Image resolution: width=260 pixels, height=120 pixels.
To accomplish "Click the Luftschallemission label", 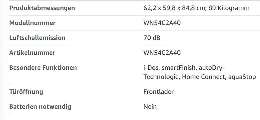I will pyautogui.click(x=37, y=38).
